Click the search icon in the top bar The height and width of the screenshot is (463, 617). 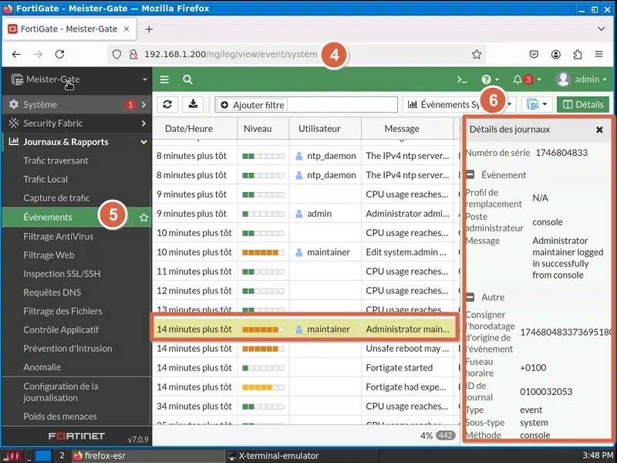187,79
